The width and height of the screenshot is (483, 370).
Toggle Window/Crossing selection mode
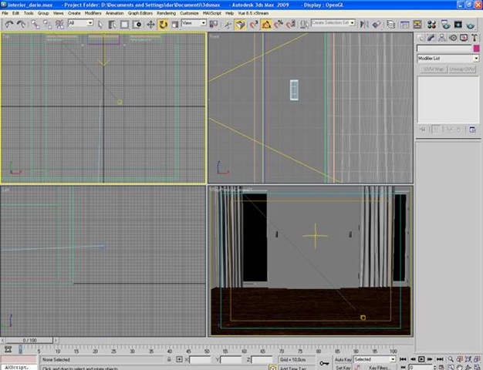coord(137,25)
